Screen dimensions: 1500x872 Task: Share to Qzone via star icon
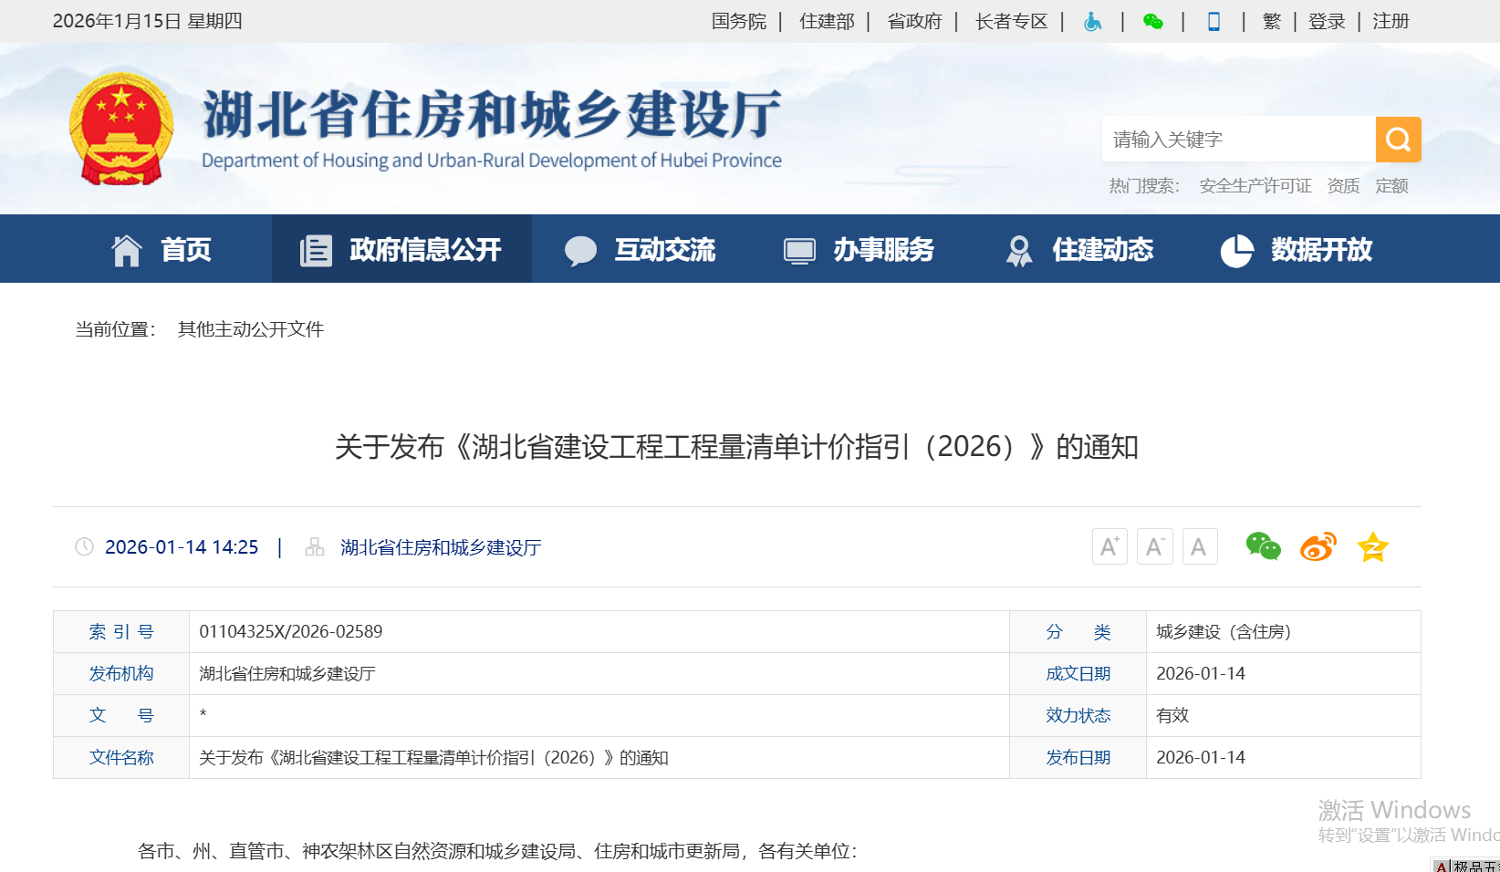(1372, 547)
